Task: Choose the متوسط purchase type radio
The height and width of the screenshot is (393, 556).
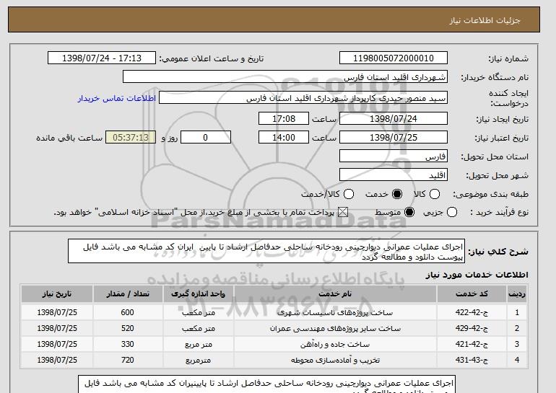Action: tap(409, 212)
